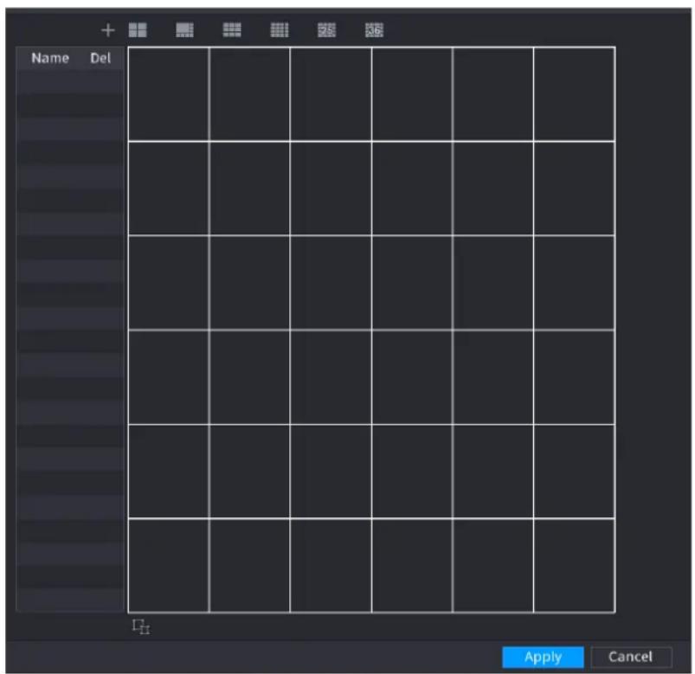The height and width of the screenshot is (674, 695).
Task: Select the 9-split view layout icon
Action: (232, 30)
